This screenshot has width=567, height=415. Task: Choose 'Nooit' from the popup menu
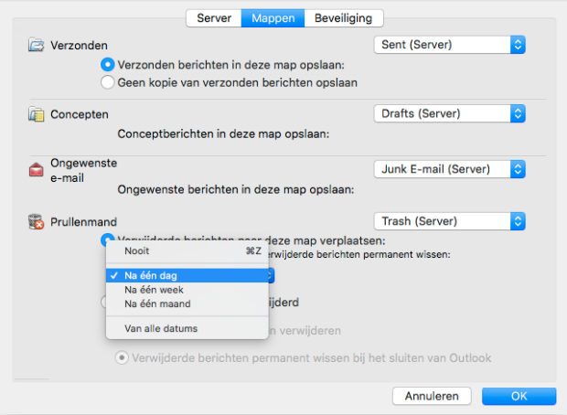click(x=137, y=251)
